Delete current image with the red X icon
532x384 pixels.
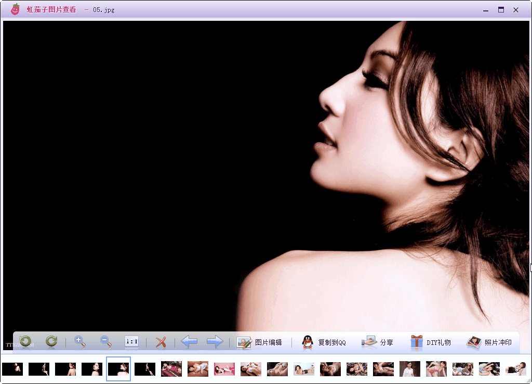(x=161, y=342)
